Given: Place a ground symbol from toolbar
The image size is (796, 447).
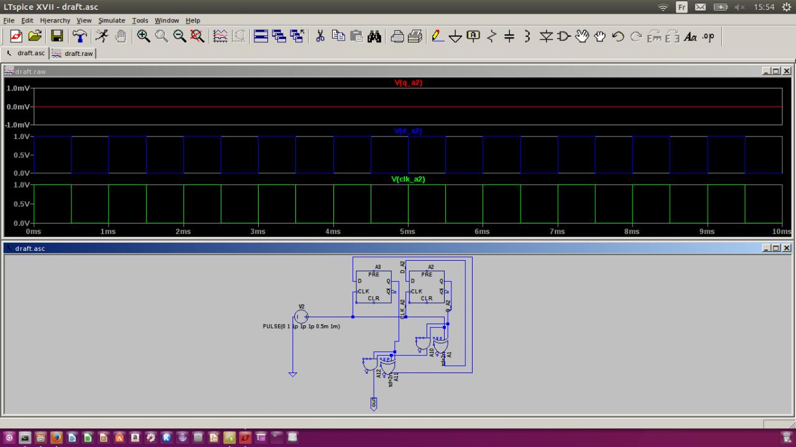Looking at the screenshot, I should click(455, 37).
